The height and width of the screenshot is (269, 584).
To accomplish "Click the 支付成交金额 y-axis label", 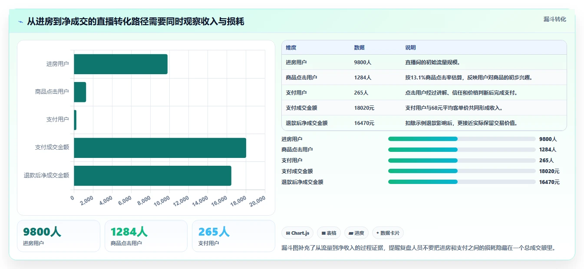I will (52, 148).
